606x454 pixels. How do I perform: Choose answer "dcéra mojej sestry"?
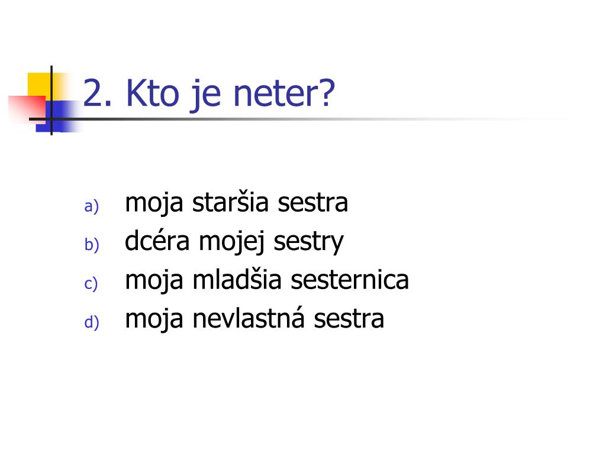(x=234, y=242)
